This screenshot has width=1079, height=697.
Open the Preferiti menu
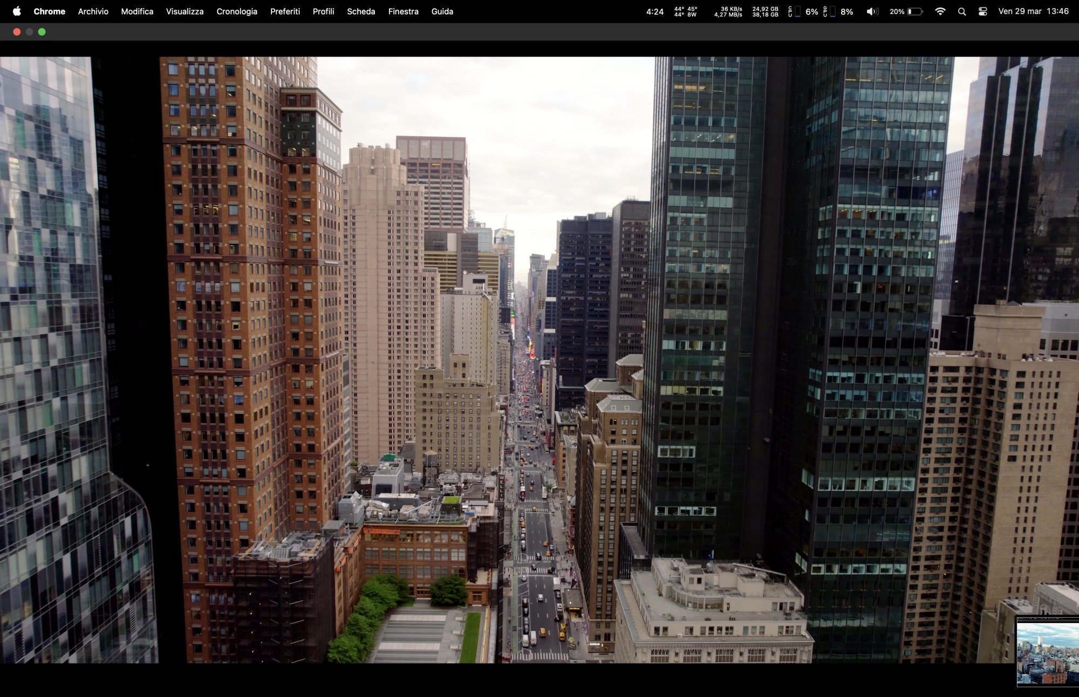click(x=285, y=11)
